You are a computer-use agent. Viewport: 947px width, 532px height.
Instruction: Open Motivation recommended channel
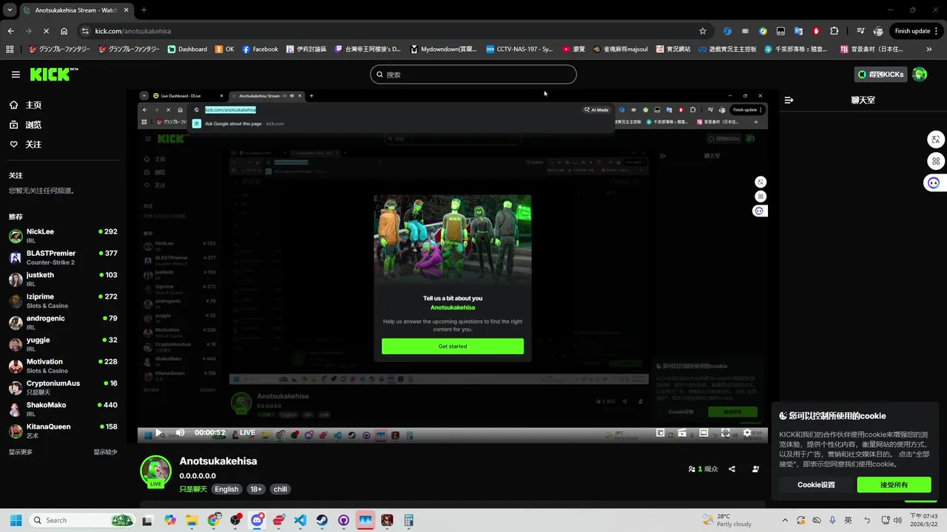(63, 366)
